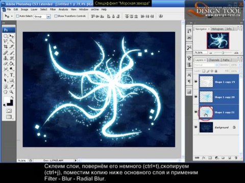
Task: Select the Clone Stamp tool
Action: [6, 58]
